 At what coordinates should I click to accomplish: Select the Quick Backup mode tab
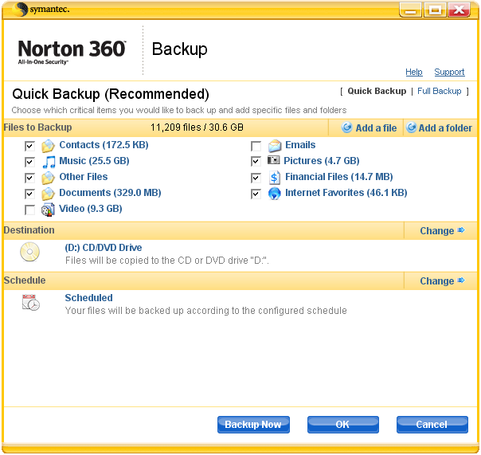click(x=377, y=91)
